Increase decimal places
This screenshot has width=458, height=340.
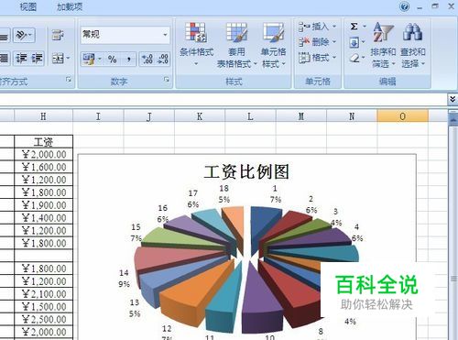pyautogui.click(x=147, y=59)
